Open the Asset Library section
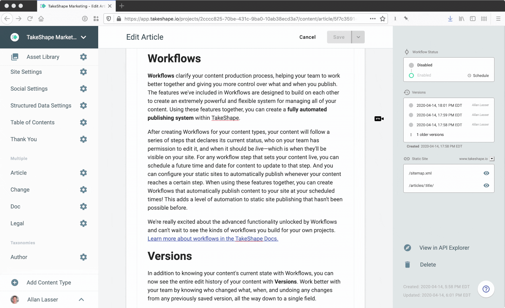 [x=43, y=57]
